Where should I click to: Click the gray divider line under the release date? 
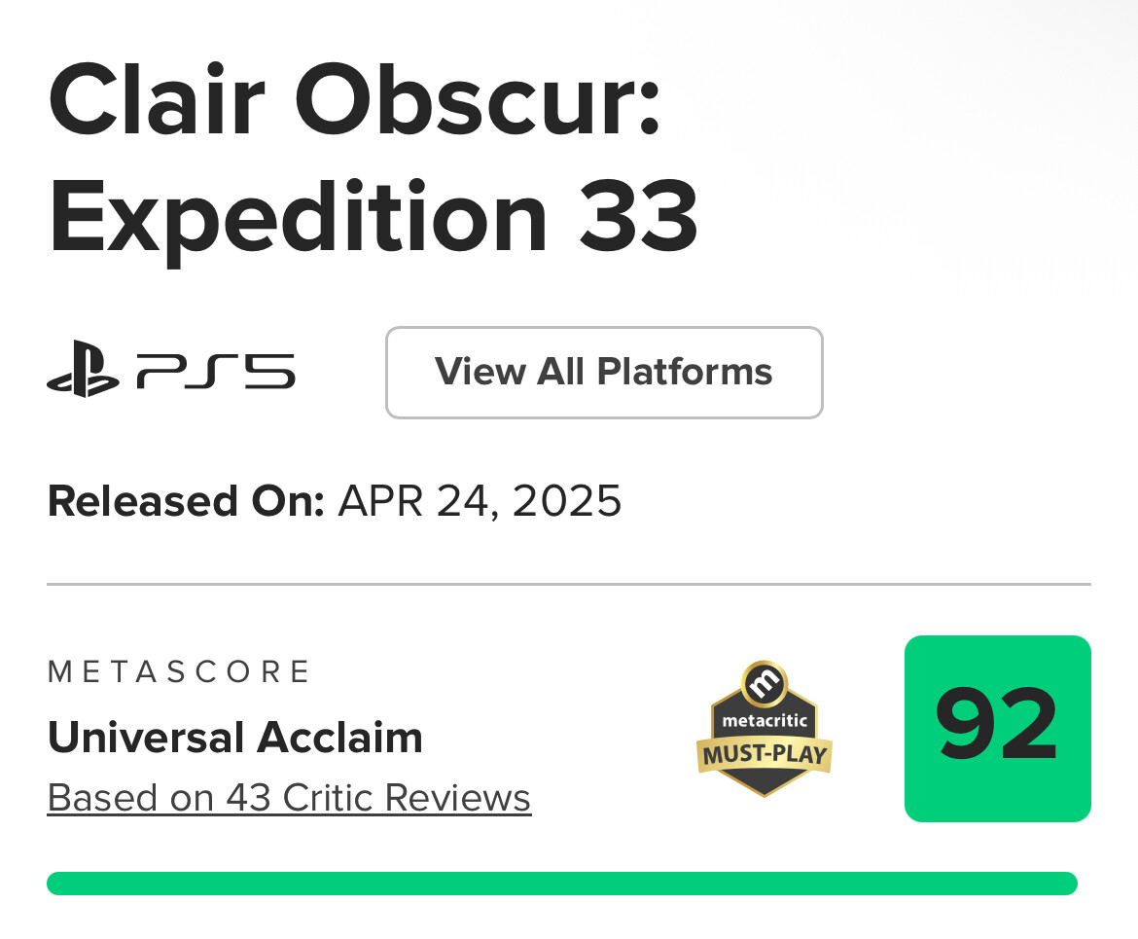tap(568, 585)
